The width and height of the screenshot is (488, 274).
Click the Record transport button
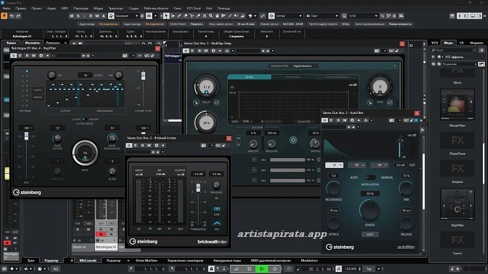coord(275,269)
